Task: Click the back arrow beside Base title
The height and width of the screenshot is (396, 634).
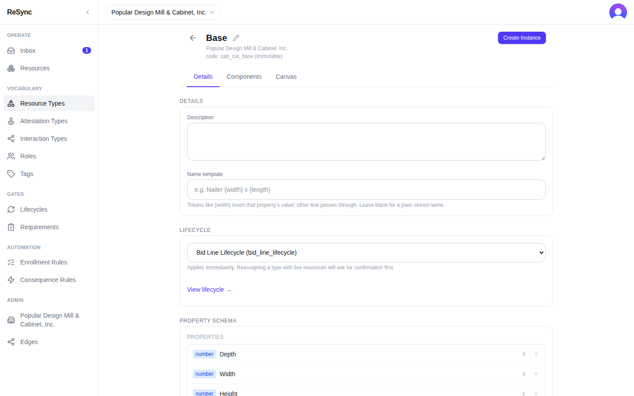Action: 193,38
